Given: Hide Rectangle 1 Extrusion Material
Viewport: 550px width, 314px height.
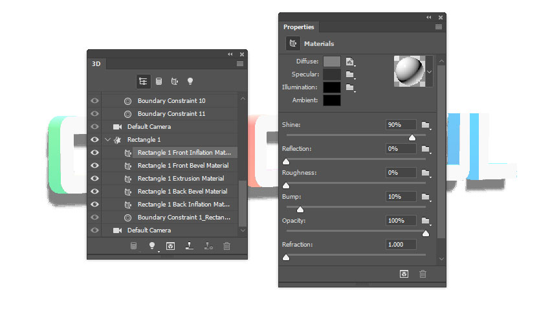Looking at the screenshot, I should (94, 179).
